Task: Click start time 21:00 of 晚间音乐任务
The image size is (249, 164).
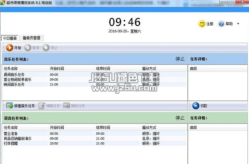Action: 54,85
